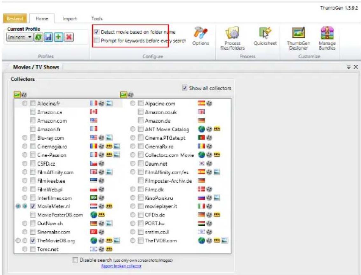Screen dimensions: 361x275
Task: Click the OutNow.ch collector name
Action: [x=50, y=223]
